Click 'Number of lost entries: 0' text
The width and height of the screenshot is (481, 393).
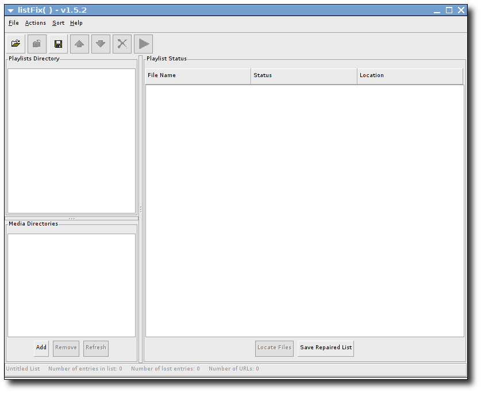point(166,369)
